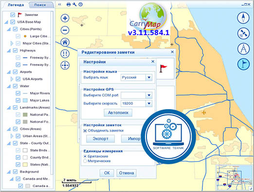The width and height of the screenshot is (254, 192).
Task: Collapse the State - County Outlines group
Action: 9,143
